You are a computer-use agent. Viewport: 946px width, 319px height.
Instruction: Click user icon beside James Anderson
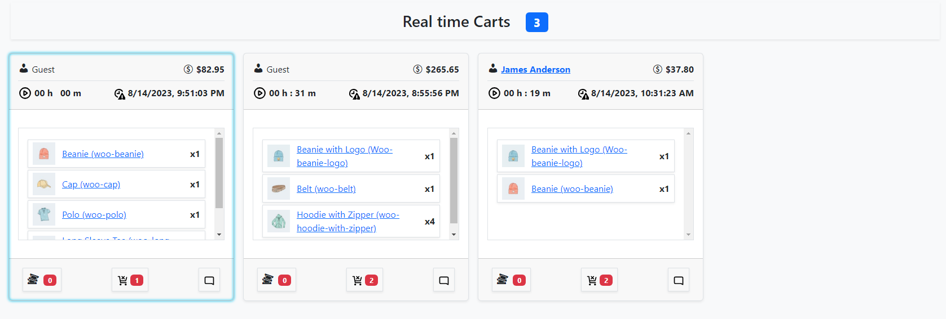(493, 69)
